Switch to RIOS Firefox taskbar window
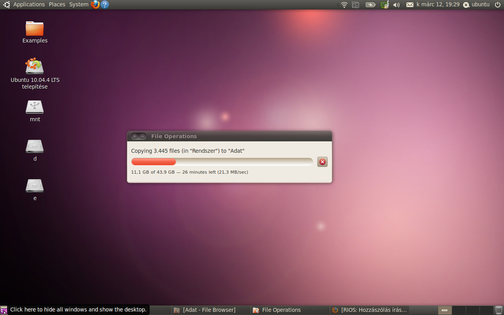 coord(369,310)
